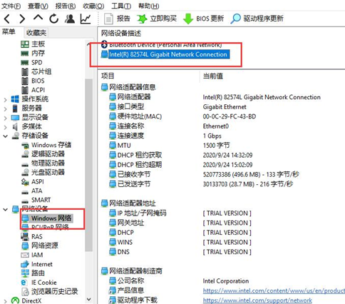The height and width of the screenshot is (304, 345).
Task: Select 芯片组 tree item
Action: (36, 71)
